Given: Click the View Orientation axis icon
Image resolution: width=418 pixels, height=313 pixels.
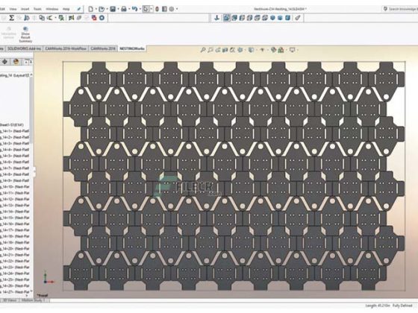Looking at the screenshot, I should [x=217, y=18].
